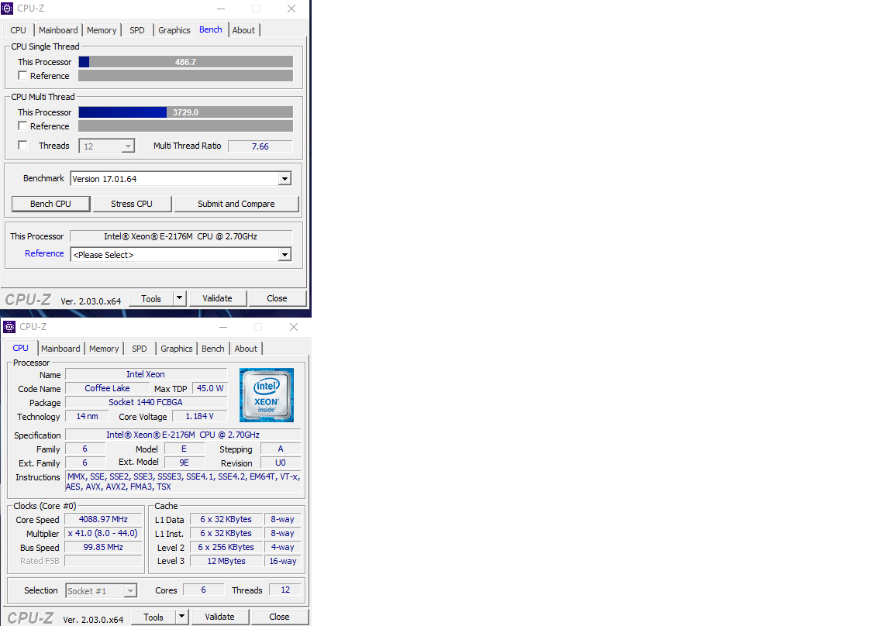Switch to Mainboard tab in CPU window
Screen dimensions: 893x626
pos(60,349)
